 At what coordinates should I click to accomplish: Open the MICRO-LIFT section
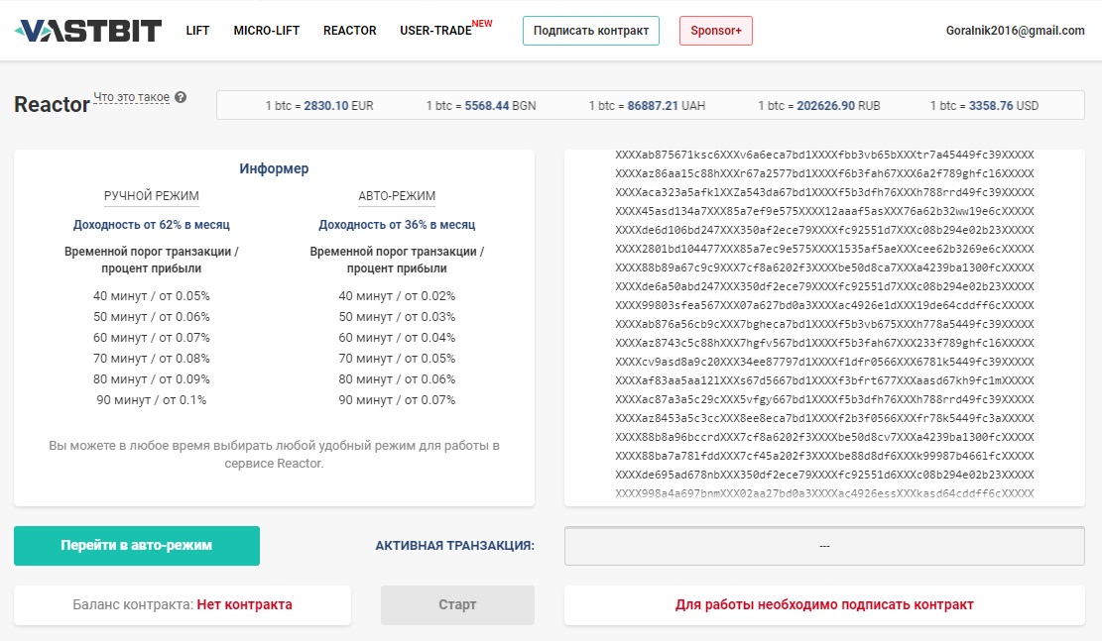coord(266,31)
